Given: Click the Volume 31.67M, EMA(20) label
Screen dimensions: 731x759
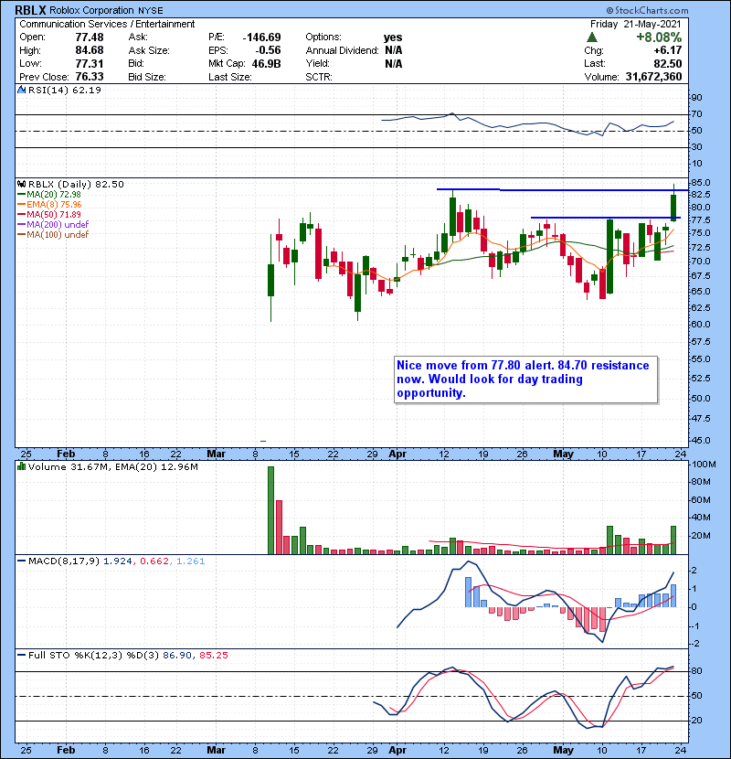Looking at the screenshot, I should point(112,466).
